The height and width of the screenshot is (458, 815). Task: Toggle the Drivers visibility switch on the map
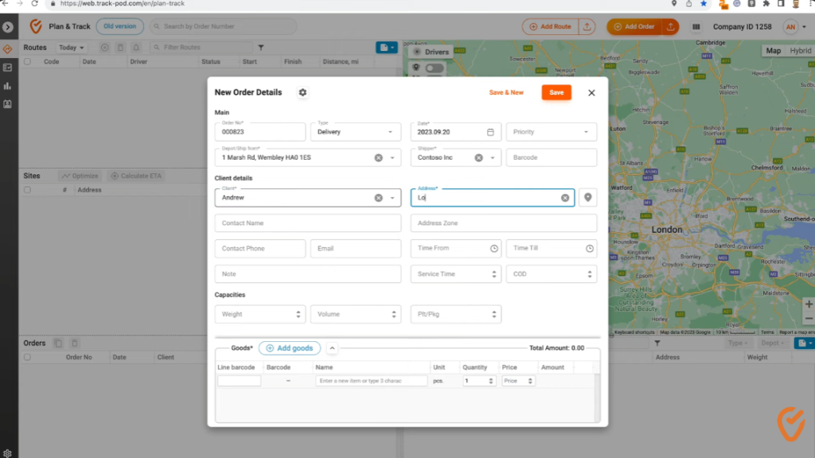coord(435,68)
